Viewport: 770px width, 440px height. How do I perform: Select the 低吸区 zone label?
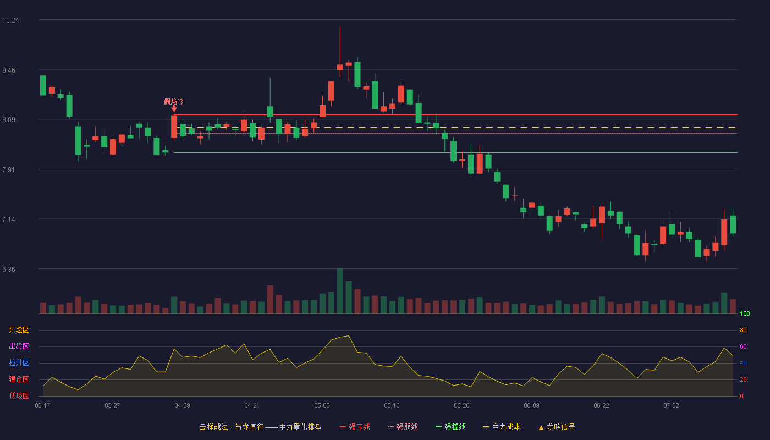click(19, 395)
